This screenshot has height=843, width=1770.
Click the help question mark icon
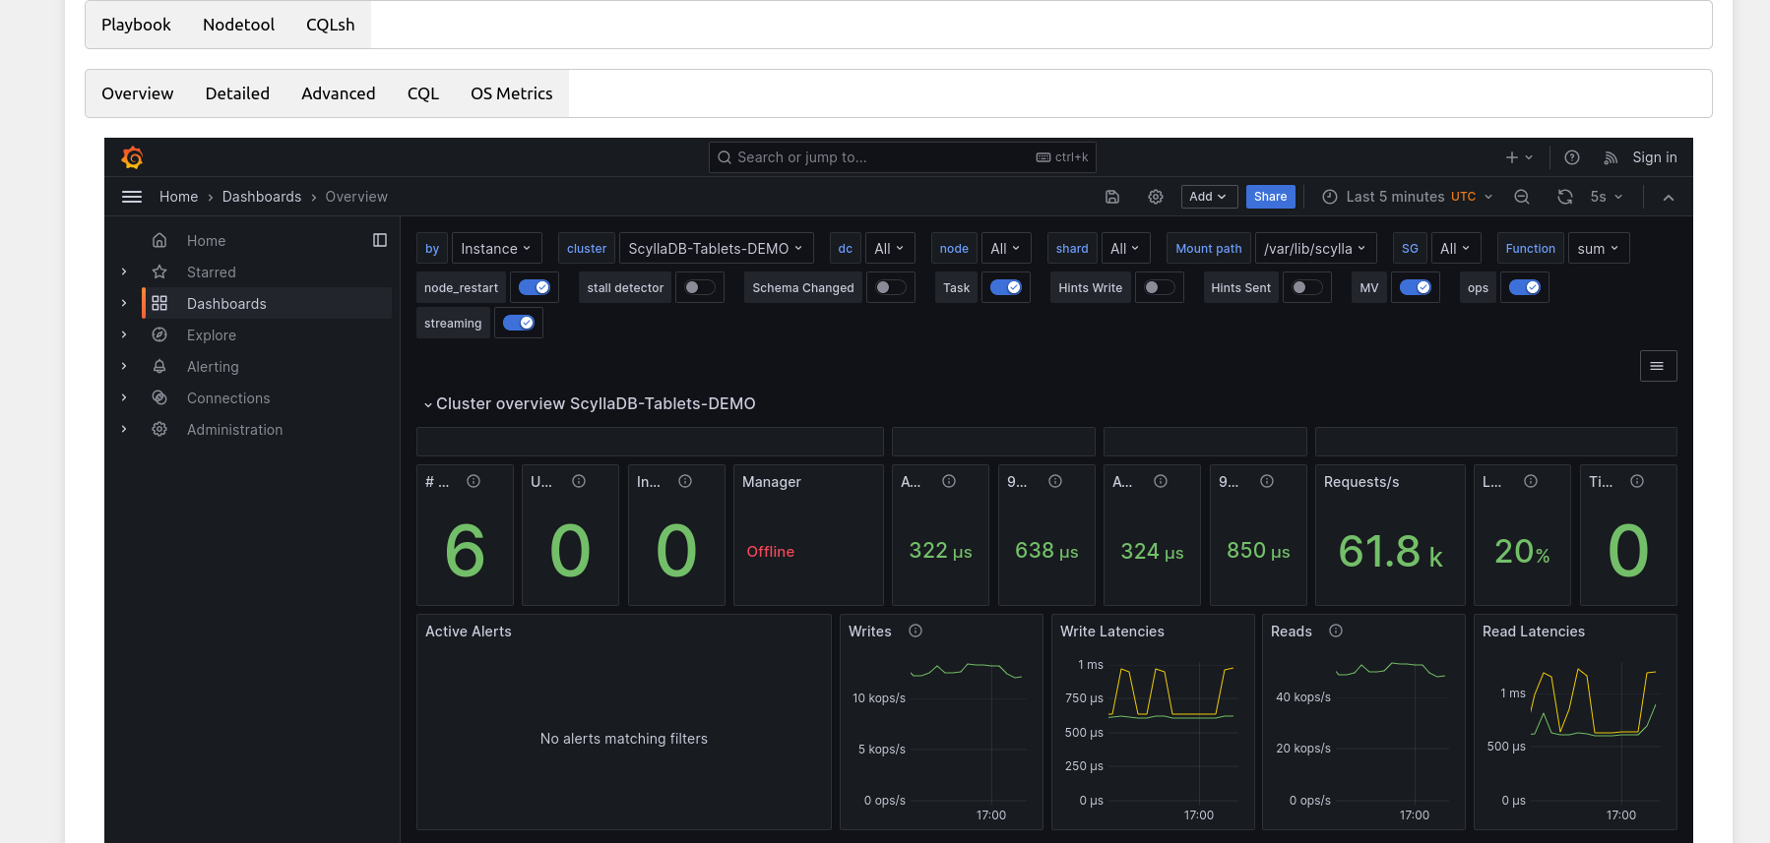(1572, 157)
